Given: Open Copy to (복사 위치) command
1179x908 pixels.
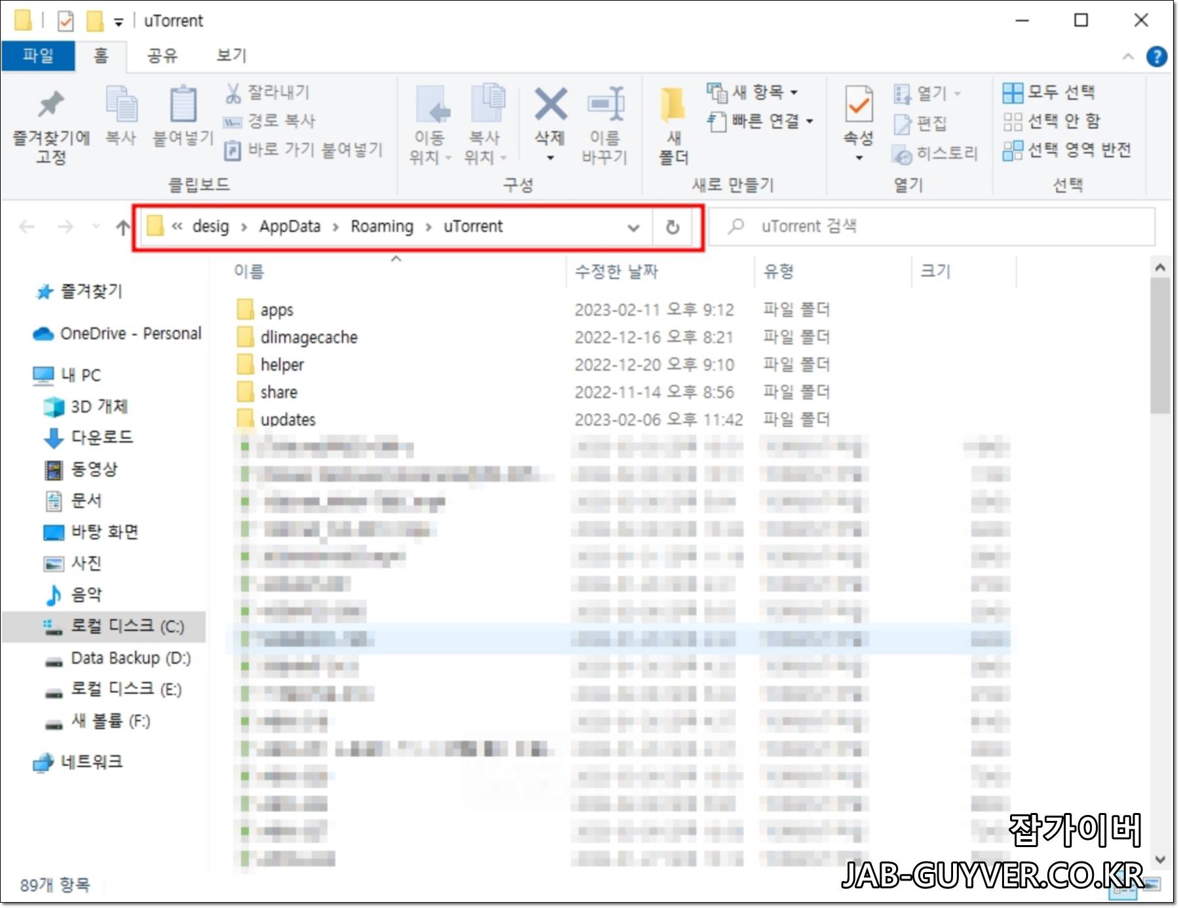Looking at the screenshot, I should [485, 124].
